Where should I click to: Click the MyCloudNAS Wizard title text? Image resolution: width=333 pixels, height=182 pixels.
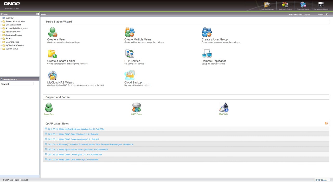[x=61, y=83]
